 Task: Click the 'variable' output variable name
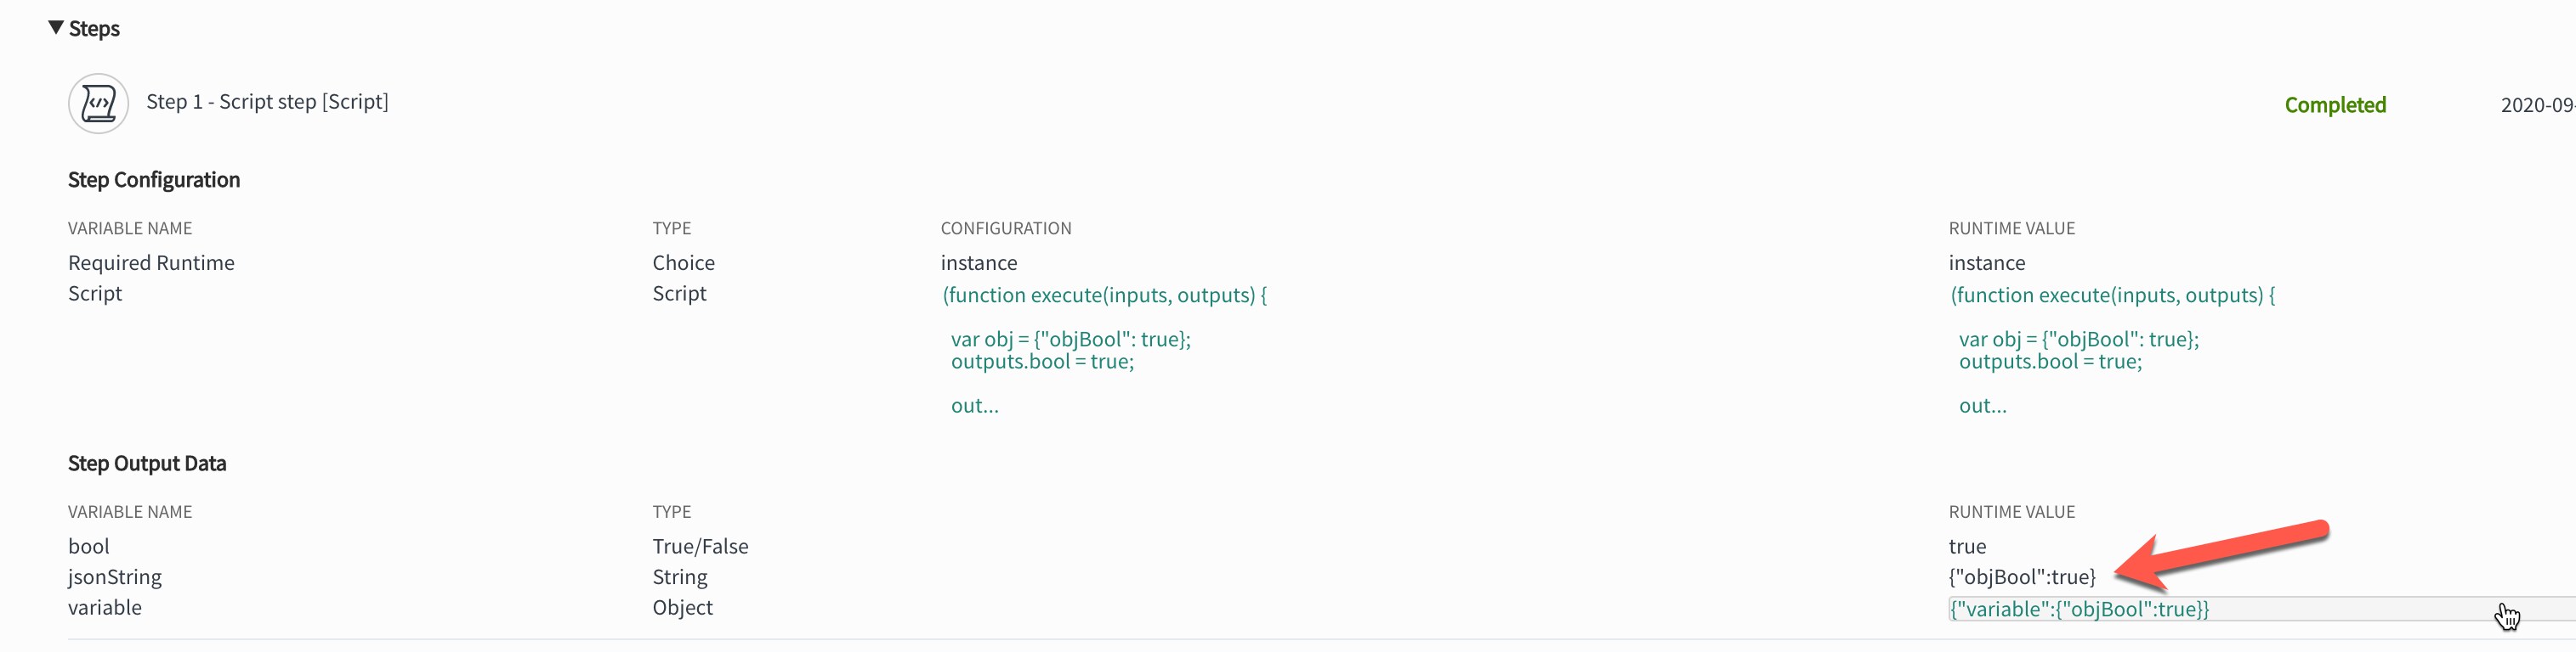click(x=105, y=608)
